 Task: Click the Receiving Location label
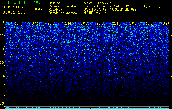tap(64, 6)
